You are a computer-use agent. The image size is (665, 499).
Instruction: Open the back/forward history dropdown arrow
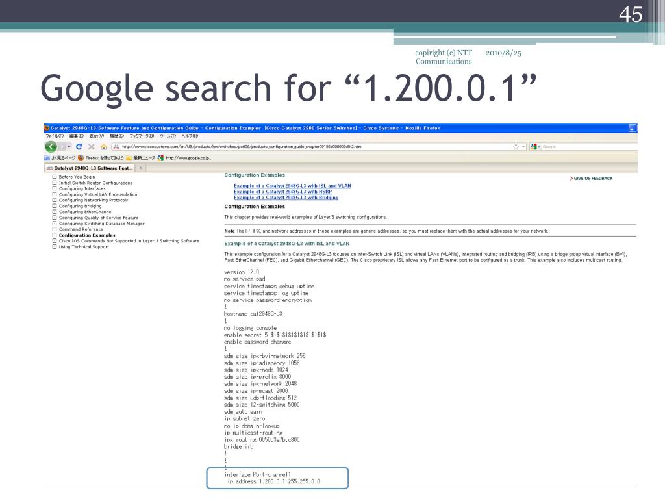[69, 147]
